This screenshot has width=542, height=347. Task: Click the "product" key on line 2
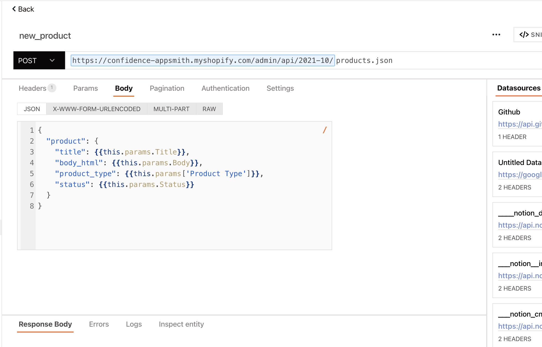tap(66, 141)
